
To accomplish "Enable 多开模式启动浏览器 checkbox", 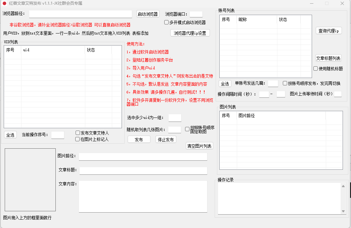I will [x=166, y=22].
